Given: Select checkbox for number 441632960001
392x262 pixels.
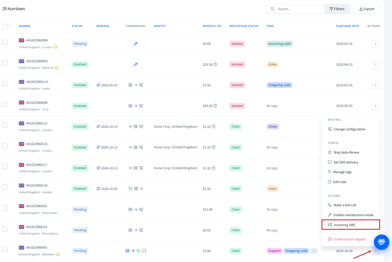Looking at the screenshot, I should pyautogui.click(x=5, y=208).
